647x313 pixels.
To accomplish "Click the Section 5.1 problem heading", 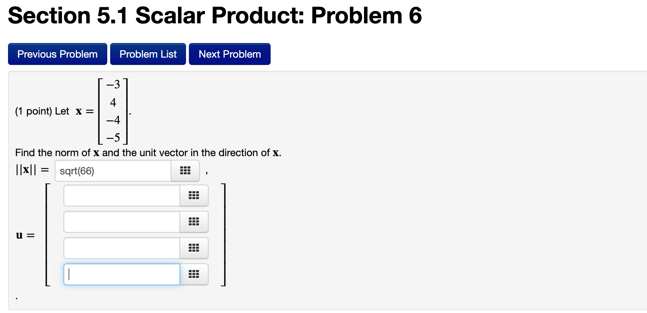I will [x=214, y=15].
